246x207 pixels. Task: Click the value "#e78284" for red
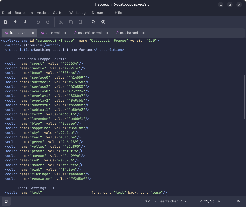point(66,160)
